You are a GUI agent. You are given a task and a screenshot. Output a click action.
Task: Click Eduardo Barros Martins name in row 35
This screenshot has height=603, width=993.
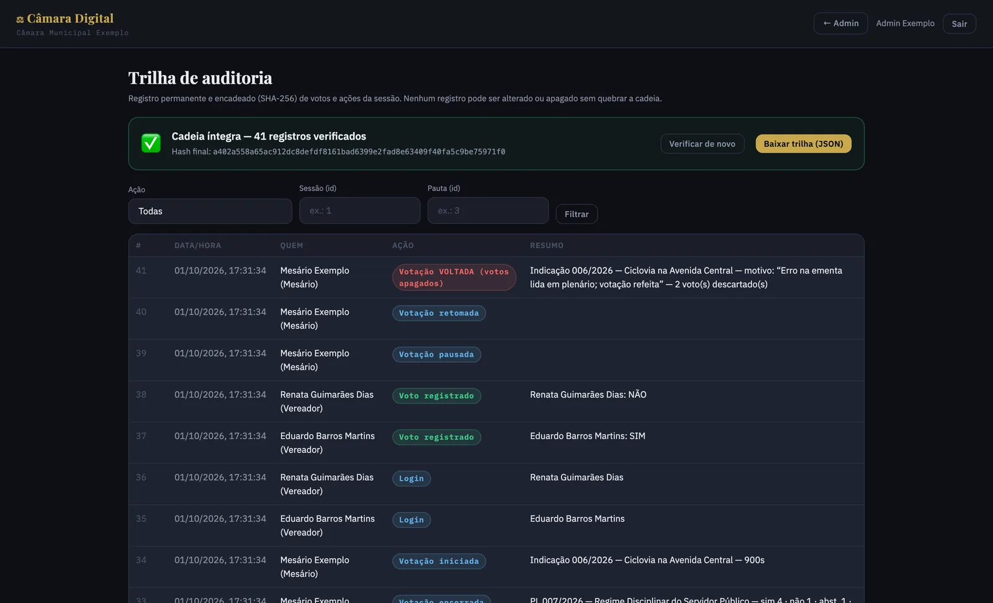coord(328,519)
